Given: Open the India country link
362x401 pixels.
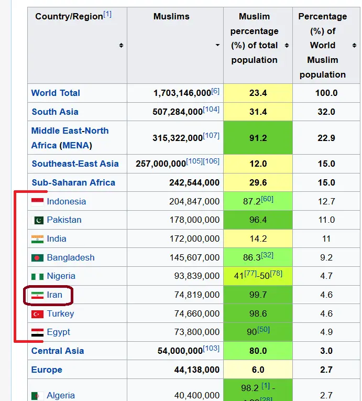Looking at the screenshot, I should (x=57, y=239).
